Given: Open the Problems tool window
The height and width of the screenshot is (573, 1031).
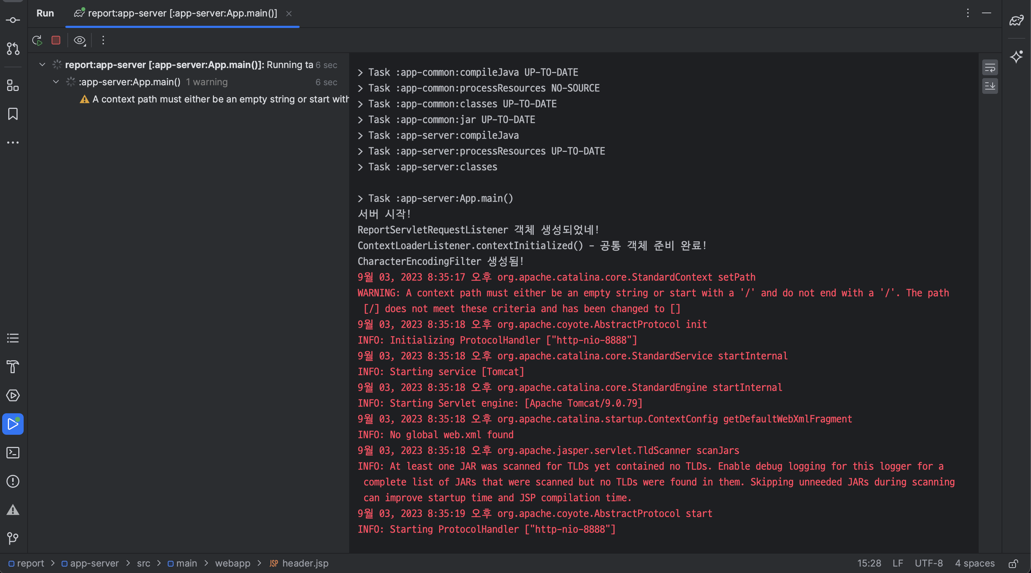Looking at the screenshot, I should click(13, 481).
